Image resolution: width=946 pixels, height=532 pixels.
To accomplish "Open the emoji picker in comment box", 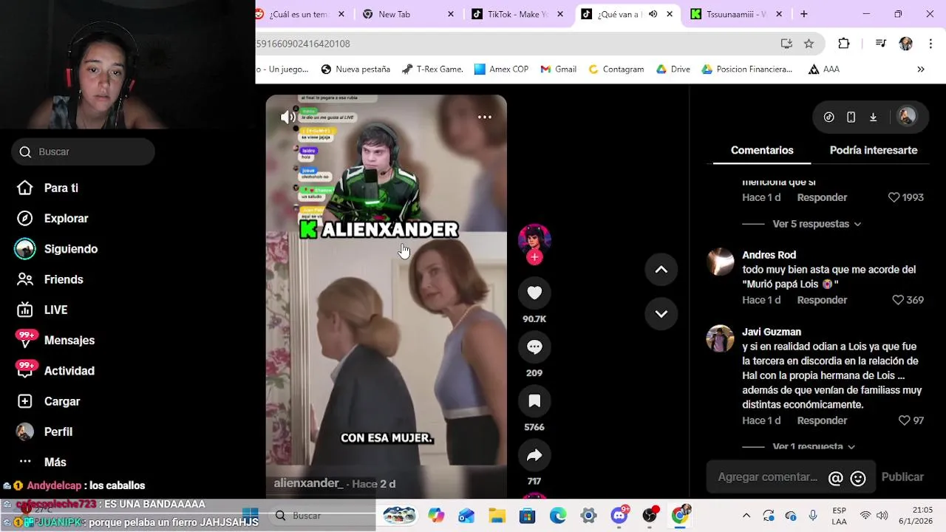I will pos(858,478).
